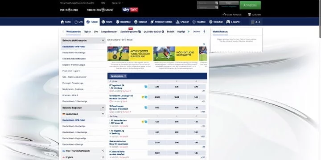Viewport: 321px width, 160px height.
Task: Open the Dezimal odds format dropdown
Action: (x=199, y=32)
